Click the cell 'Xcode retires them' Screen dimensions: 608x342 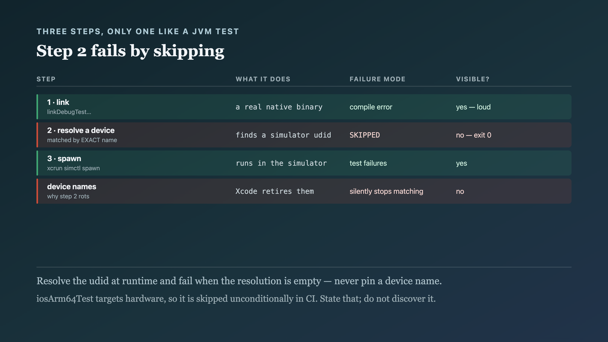[x=275, y=192]
